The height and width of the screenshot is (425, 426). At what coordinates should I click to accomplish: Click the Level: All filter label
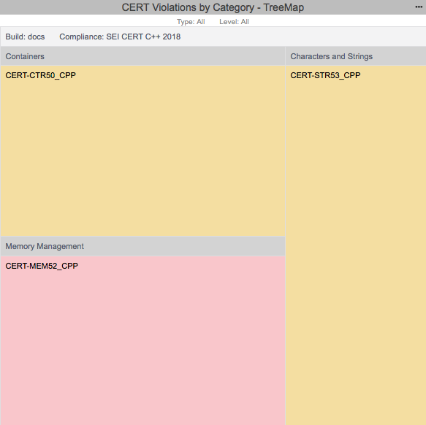tap(234, 22)
